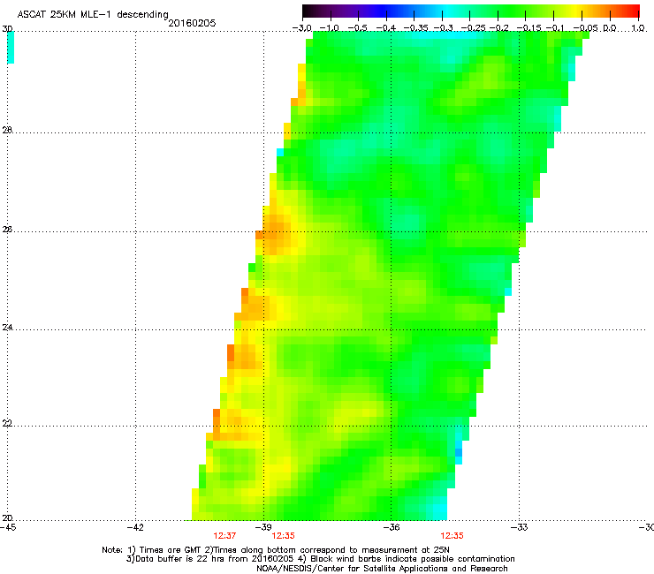Click the '-0.35' color scale label

click(x=414, y=28)
